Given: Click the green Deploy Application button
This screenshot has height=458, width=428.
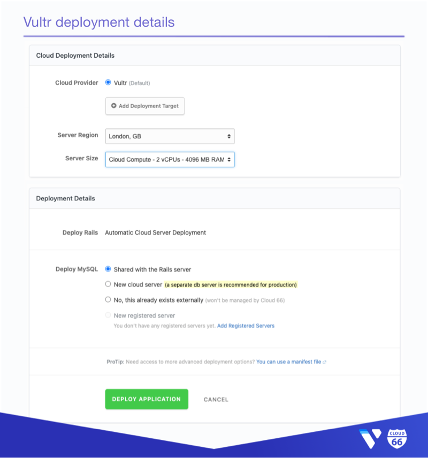Looking at the screenshot, I should coord(147,399).
